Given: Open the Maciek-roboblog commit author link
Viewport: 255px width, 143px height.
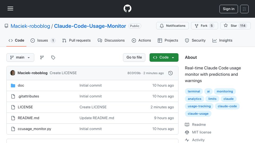Looking at the screenshot, I should coord(32,73).
